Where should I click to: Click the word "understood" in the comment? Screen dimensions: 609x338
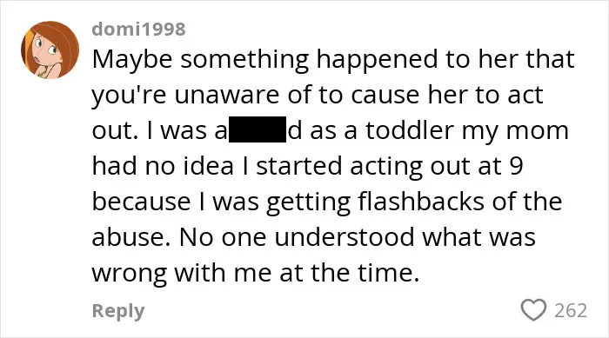coord(345,236)
